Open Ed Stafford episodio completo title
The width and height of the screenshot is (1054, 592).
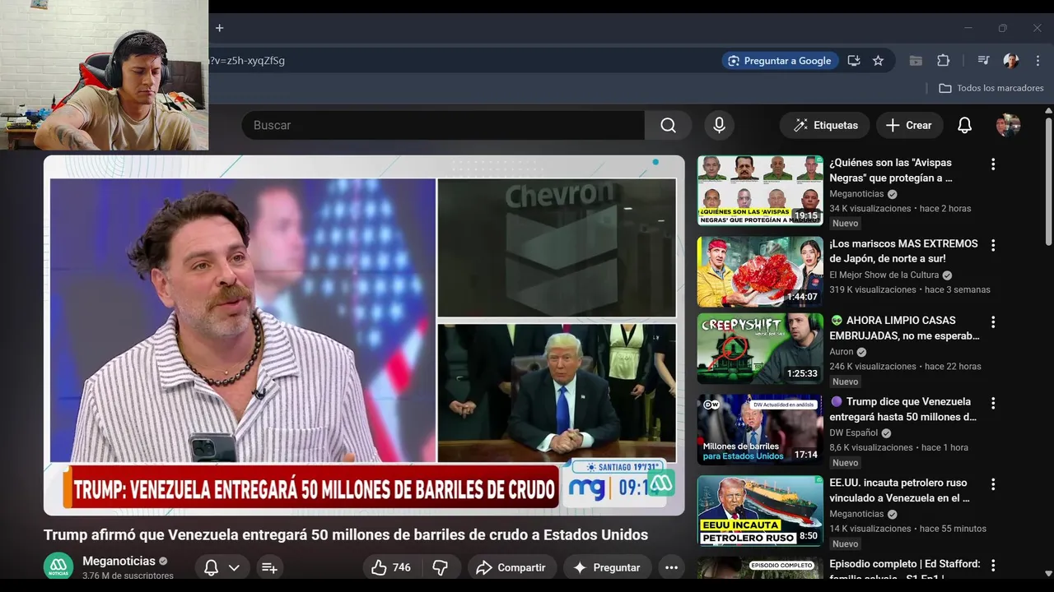904,570
